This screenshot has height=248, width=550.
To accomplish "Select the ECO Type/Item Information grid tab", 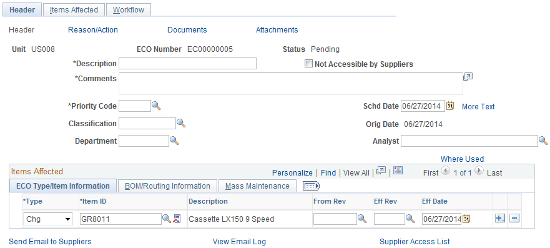I will pyautogui.click(x=63, y=186).
